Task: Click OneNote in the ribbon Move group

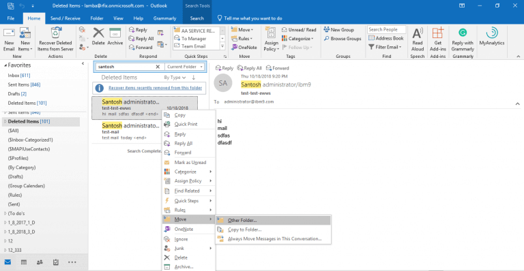Action: tap(244, 48)
